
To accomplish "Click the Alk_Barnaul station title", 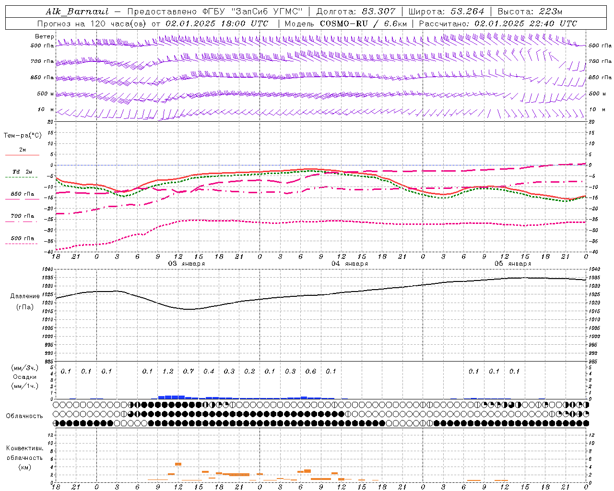I will pos(77,12).
